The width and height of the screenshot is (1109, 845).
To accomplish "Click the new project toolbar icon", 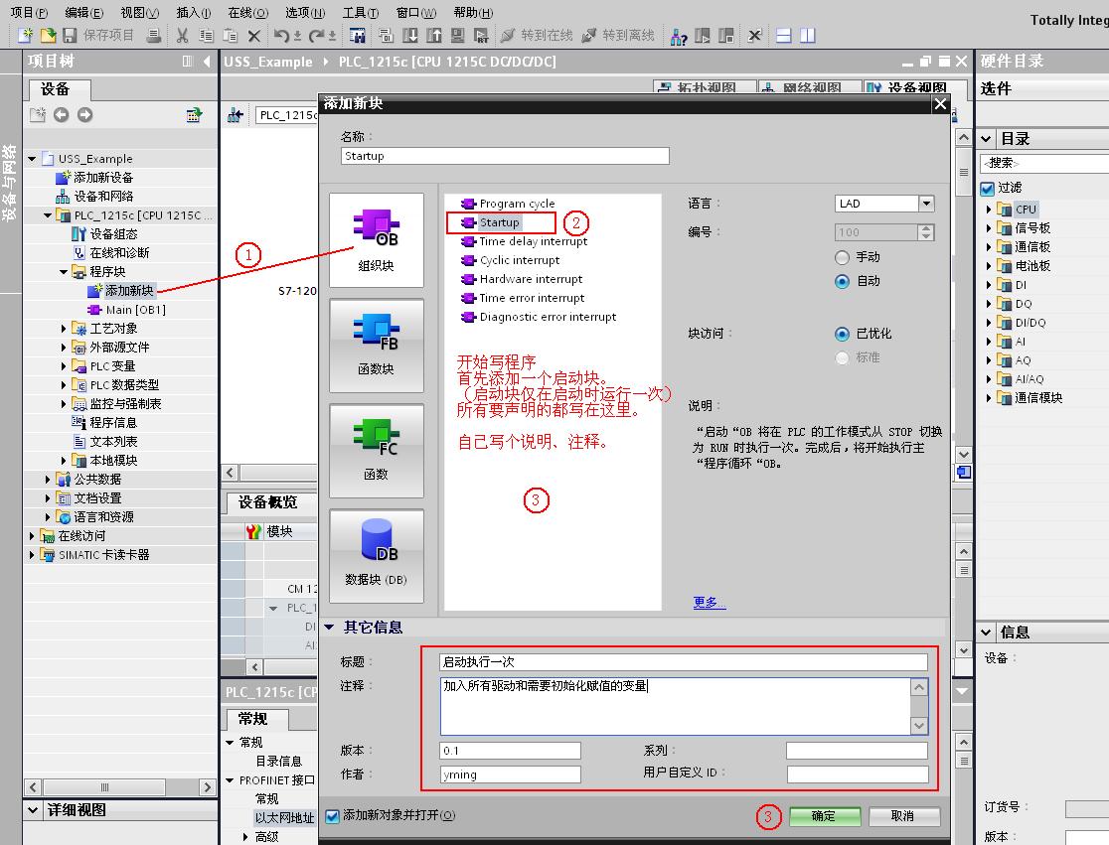I will [x=26, y=36].
